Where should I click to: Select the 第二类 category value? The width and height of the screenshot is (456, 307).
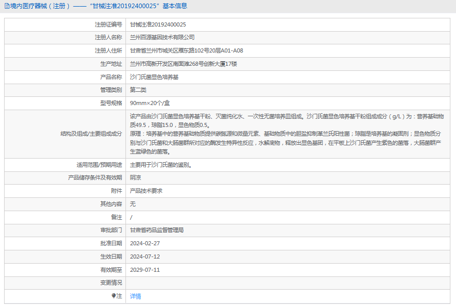(138, 90)
